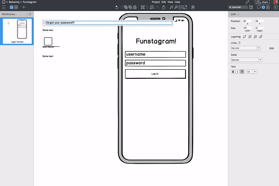Add a new wireframe with plus icon
Image resolution: width=279 pixels, height=186 pixels.
(x=24, y=7)
